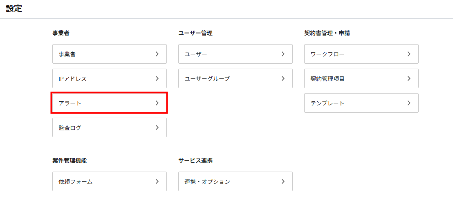Click the chevron arrow beside ワークフロー

409,54
